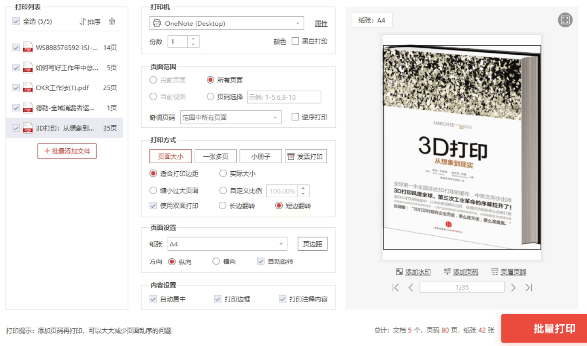Click the fullscreen preview icon
This screenshot has height=346, width=587.
coord(565,20)
